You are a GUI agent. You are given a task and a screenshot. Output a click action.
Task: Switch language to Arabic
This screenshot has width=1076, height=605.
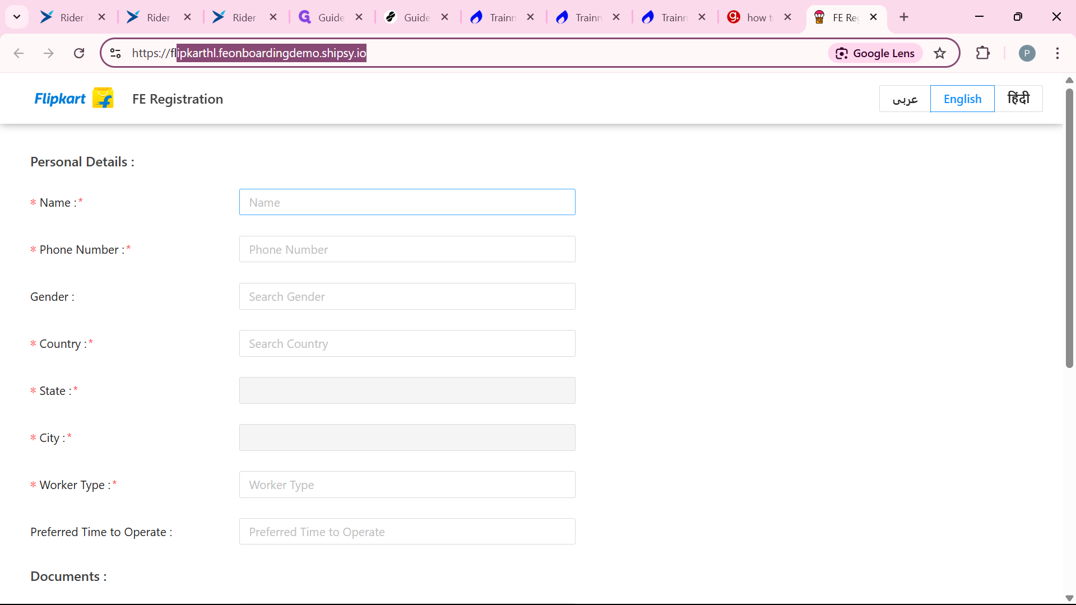(x=905, y=99)
